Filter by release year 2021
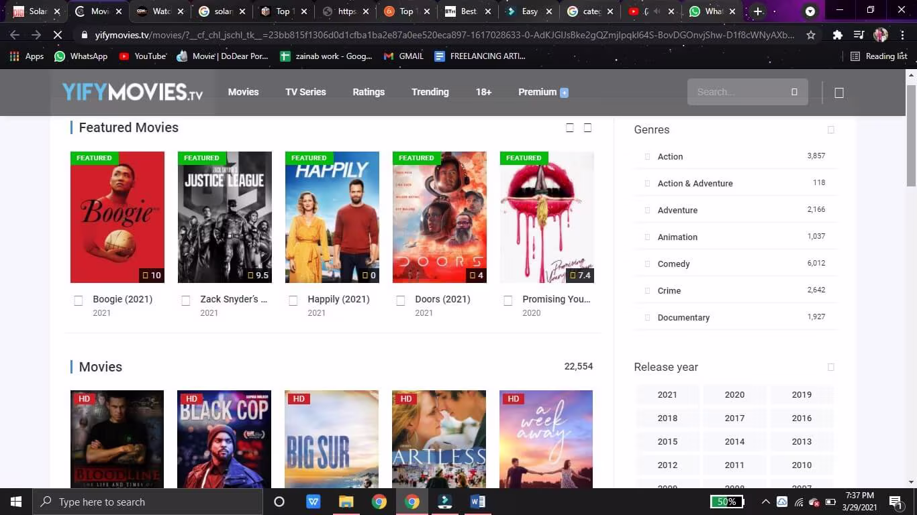The width and height of the screenshot is (917, 515). [667, 394]
